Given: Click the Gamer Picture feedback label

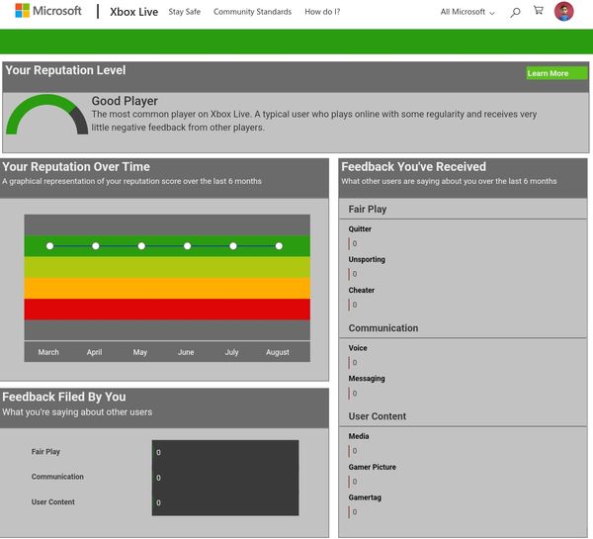Looking at the screenshot, I should [x=373, y=467].
